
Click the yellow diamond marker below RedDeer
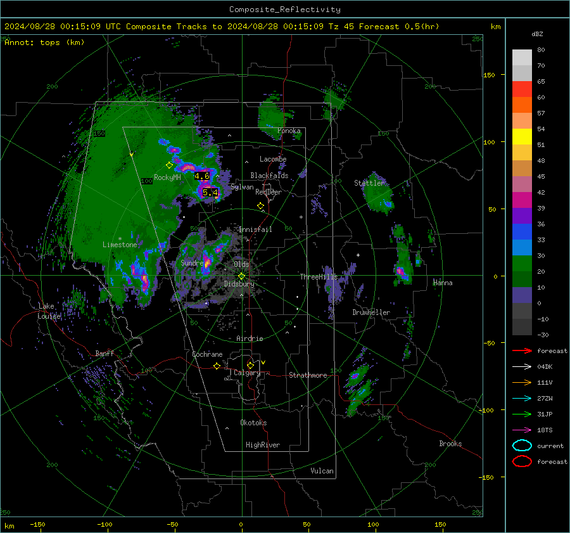pos(260,206)
